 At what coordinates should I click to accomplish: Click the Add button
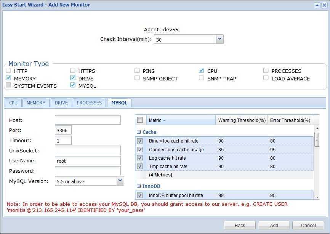(x=274, y=225)
